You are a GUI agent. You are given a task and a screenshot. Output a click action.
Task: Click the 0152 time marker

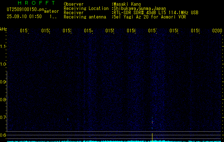click(46, 31)
